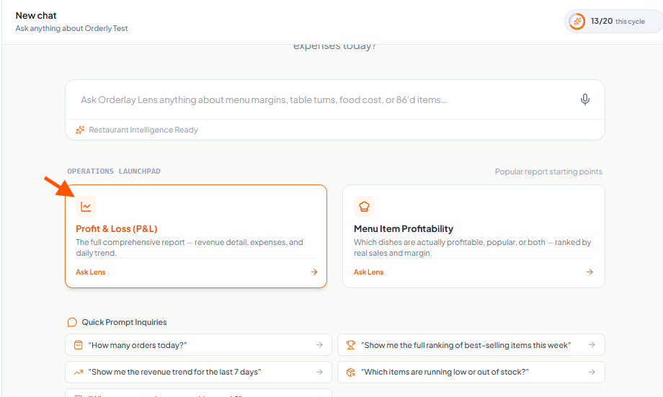This screenshot has height=397, width=663.
Task: Click the arrow on 'How many orders today?' row
Action: [x=319, y=345]
